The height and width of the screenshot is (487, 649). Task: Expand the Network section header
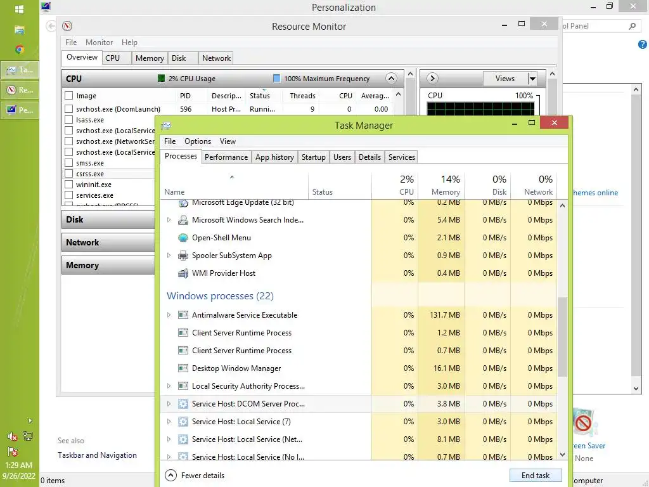point(108,242)
